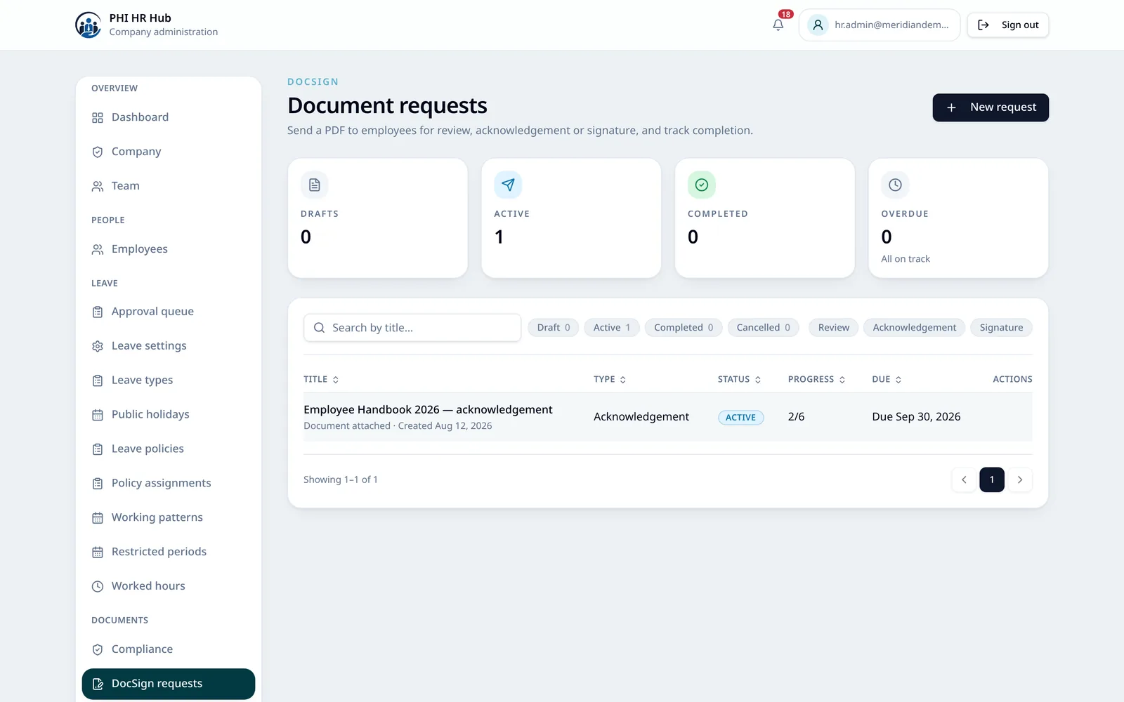Select page 1 pagination button
Screen dimensions: 1124x702
point(992,479)
